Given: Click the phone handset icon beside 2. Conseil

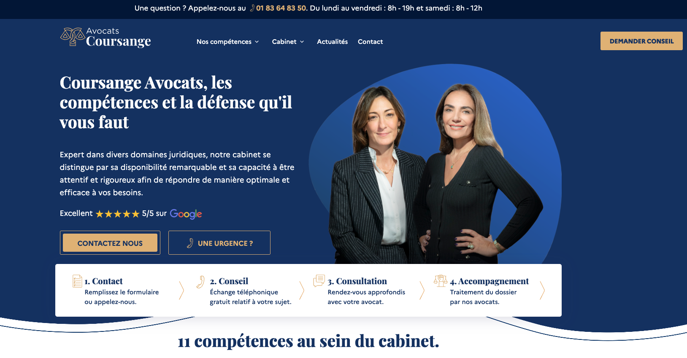Looking at the screenshot, I should [x=201, y=282].
